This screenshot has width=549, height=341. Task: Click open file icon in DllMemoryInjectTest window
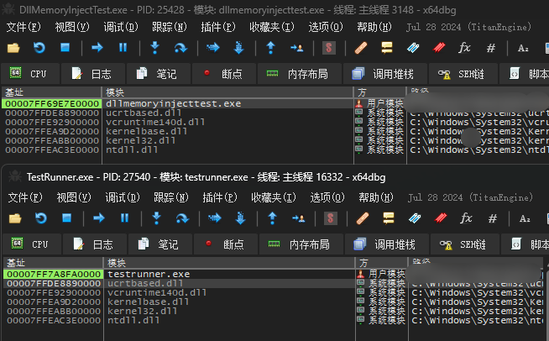[x=13, y=48]
